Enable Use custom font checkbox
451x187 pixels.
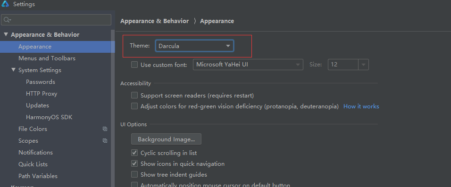coord(134,65)
